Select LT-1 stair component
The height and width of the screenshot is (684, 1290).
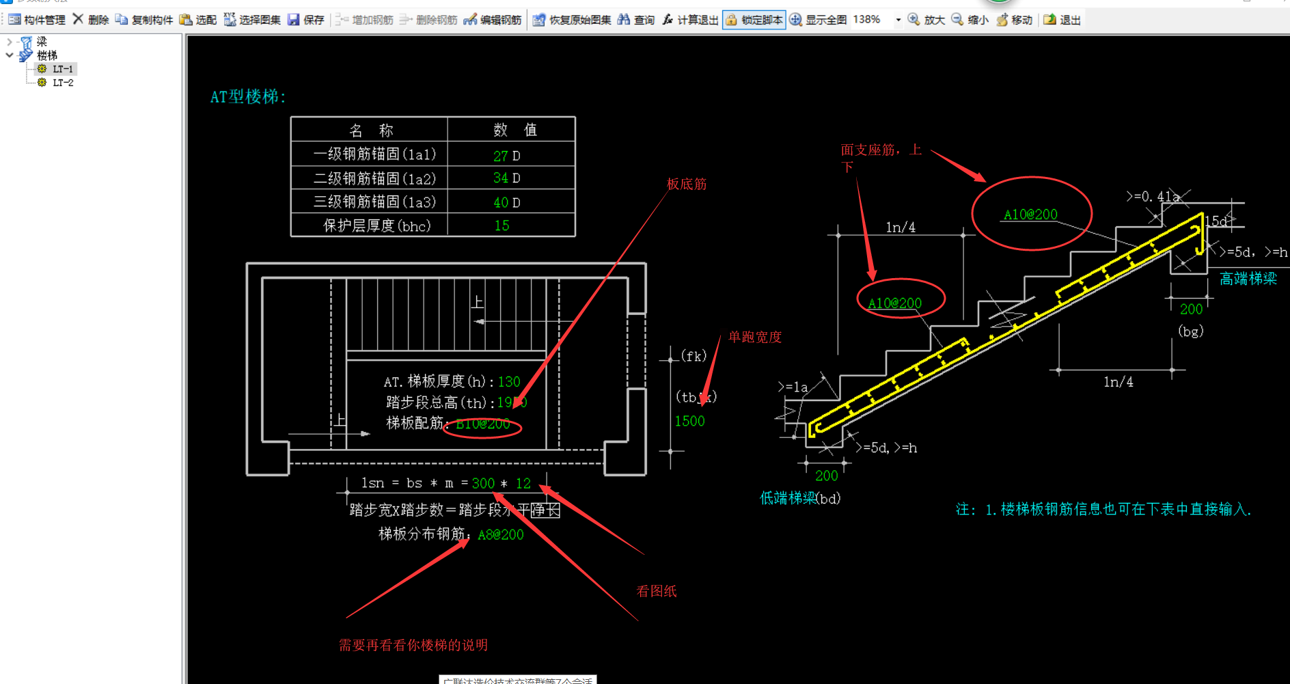[x=62, y=69]
